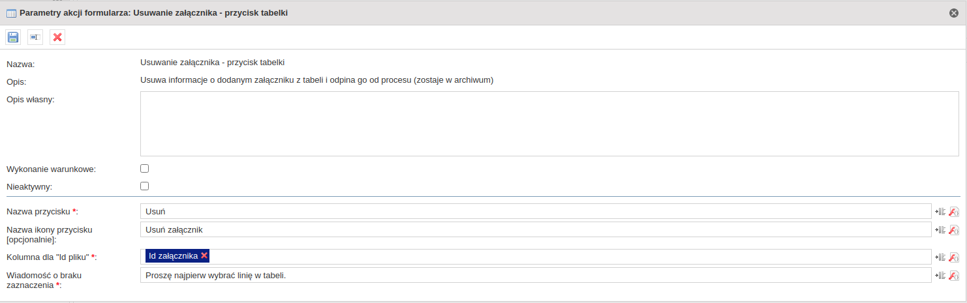Click the table icon in the dialog title
The height and width of the screenshot is (303, 967).
click(11, 13)
